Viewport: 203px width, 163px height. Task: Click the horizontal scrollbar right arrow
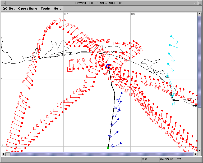coord(196,154)
